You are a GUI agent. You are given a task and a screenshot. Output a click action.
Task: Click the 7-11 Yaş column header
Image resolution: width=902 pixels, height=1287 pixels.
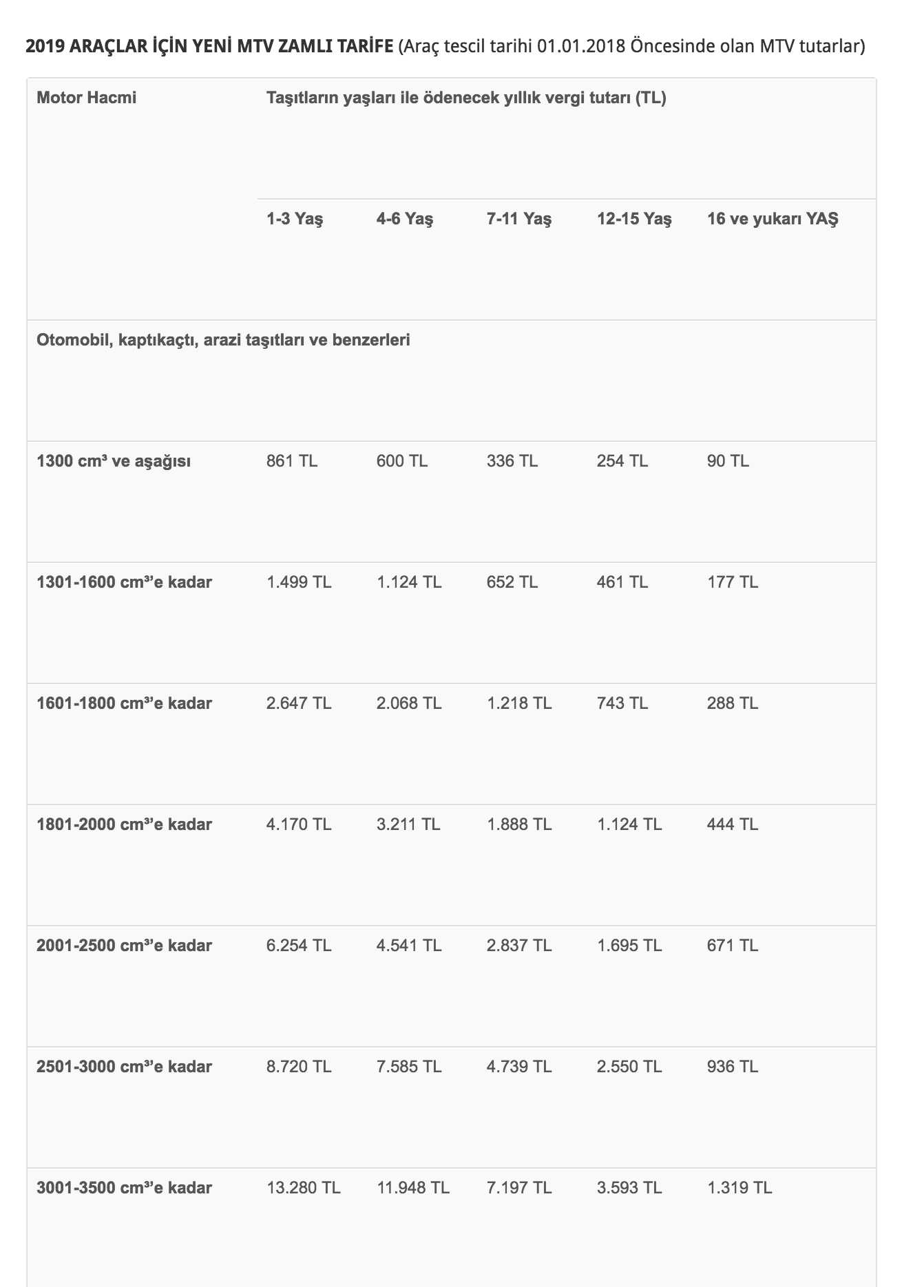pyautogui.click(x=519, y=220)
